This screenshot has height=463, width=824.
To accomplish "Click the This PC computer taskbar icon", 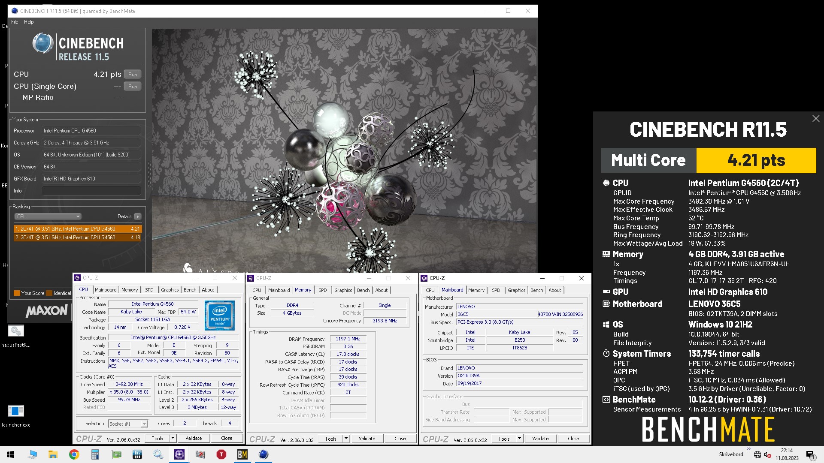I will [x=32, y=454].
